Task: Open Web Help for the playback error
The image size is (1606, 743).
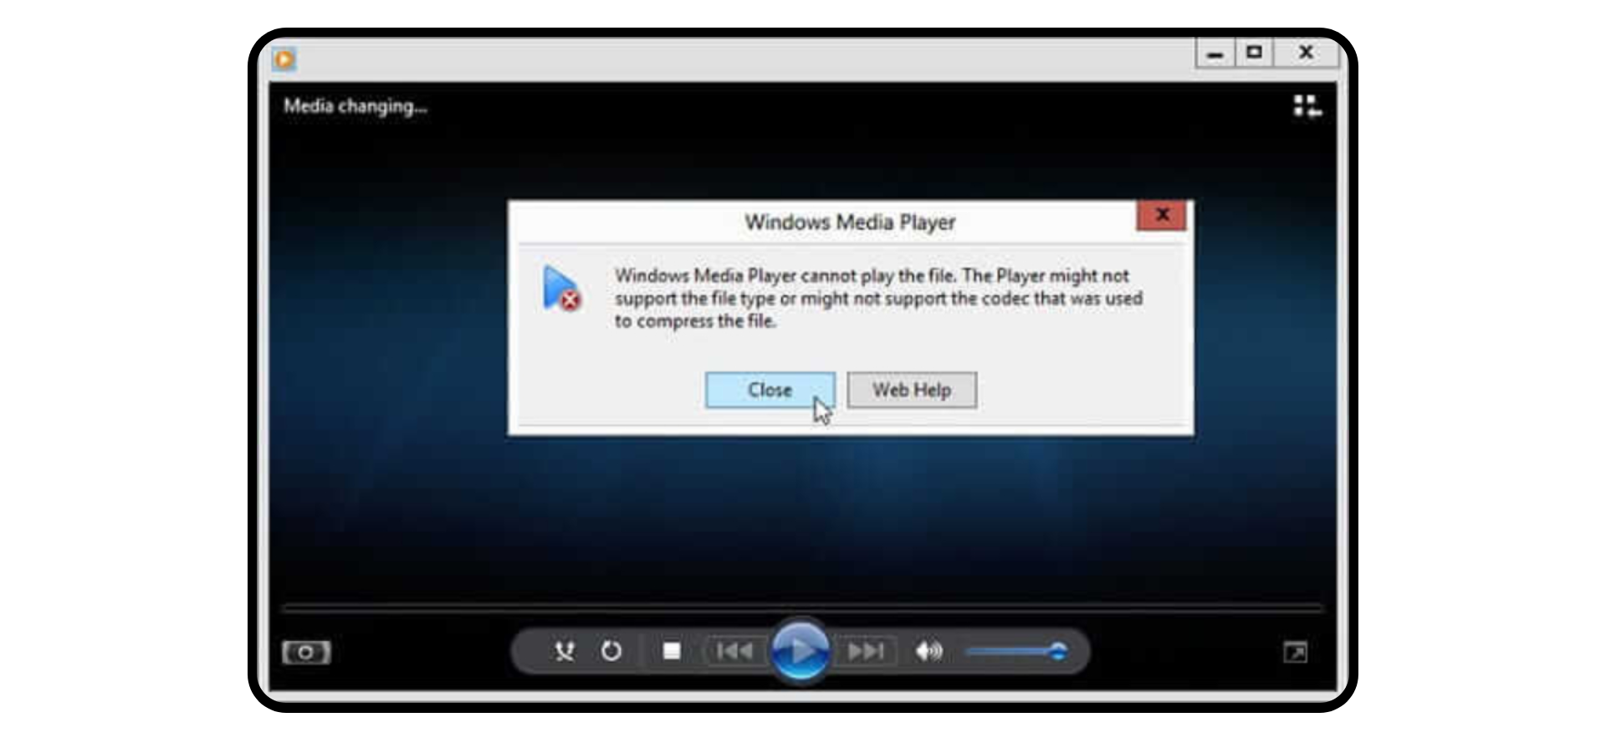Action: [912, 390]
